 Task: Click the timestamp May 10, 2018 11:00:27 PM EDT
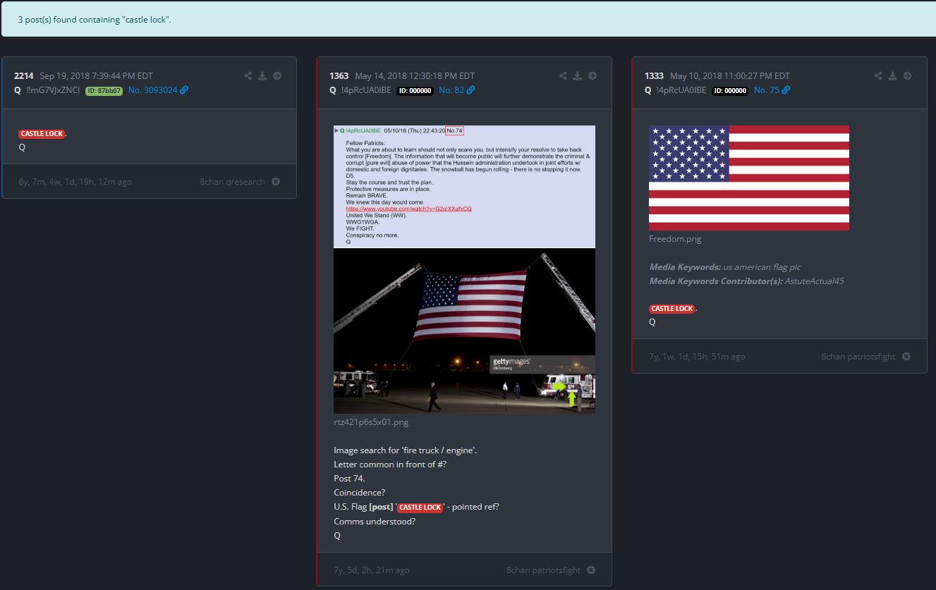730,76
